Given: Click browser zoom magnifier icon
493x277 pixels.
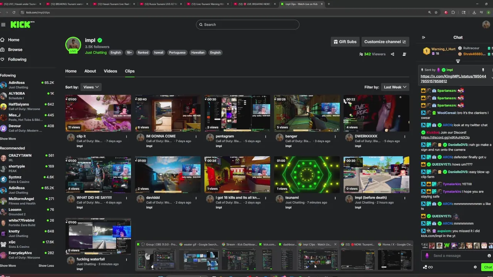Looking at the screenshot, I should coord(429,12).
